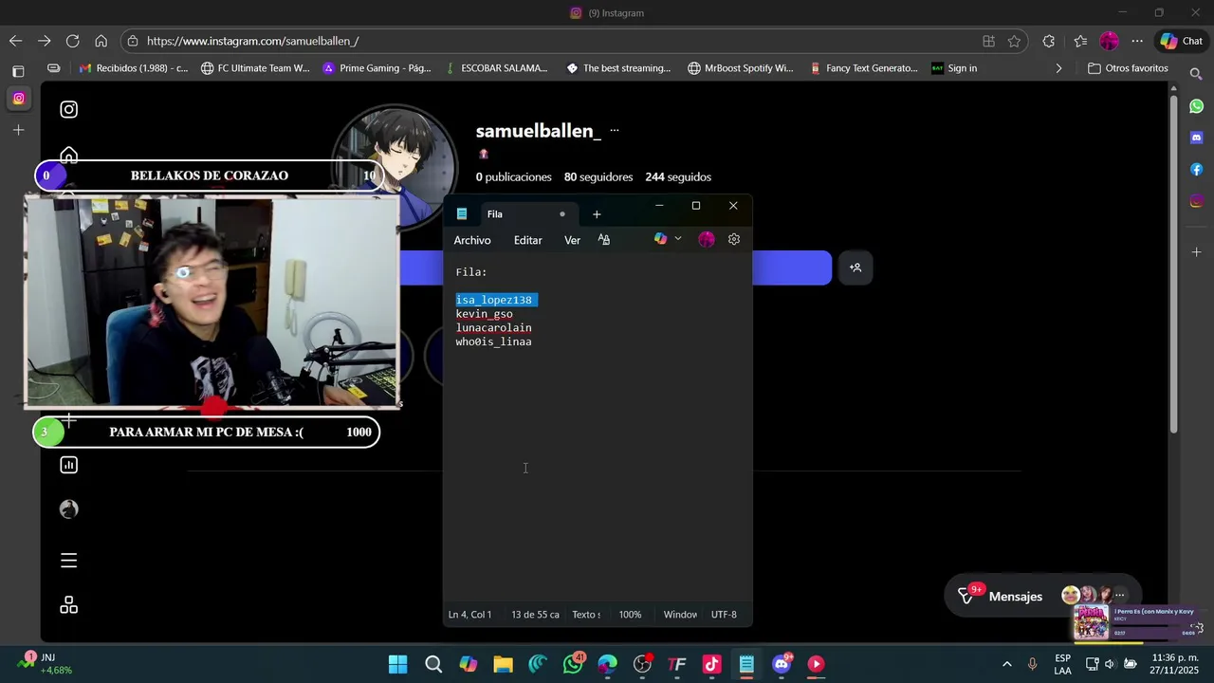View the 80 seguidores list
The height and width of the screenshot is (683, 1214).
tap(598, 177)
